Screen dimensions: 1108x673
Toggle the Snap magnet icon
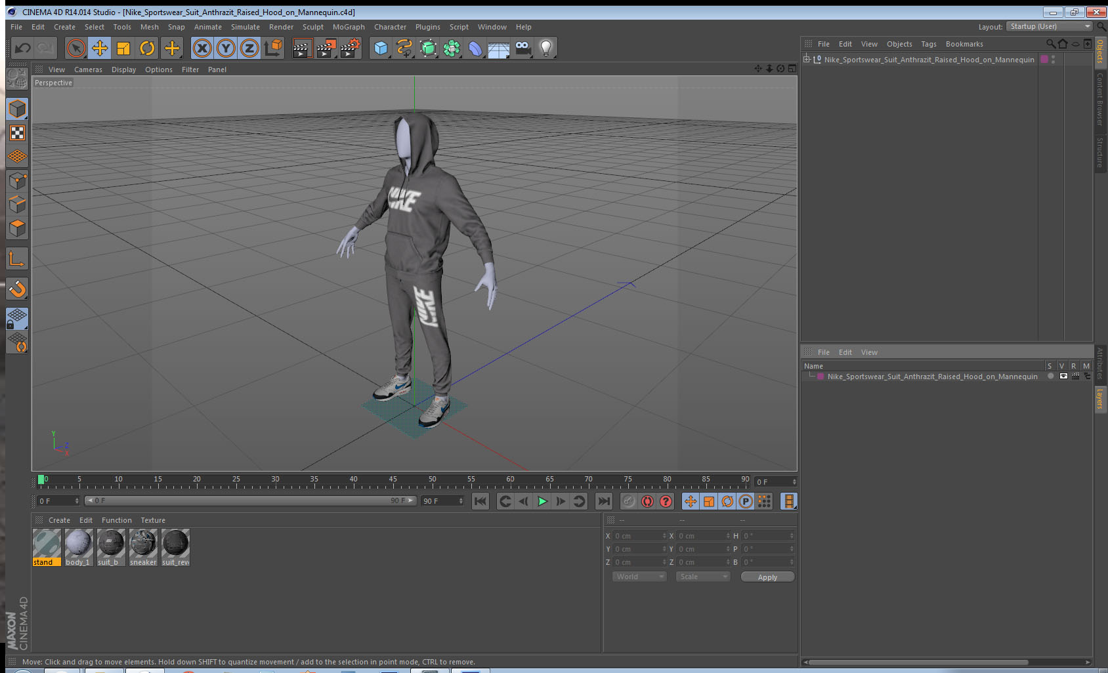17,289
